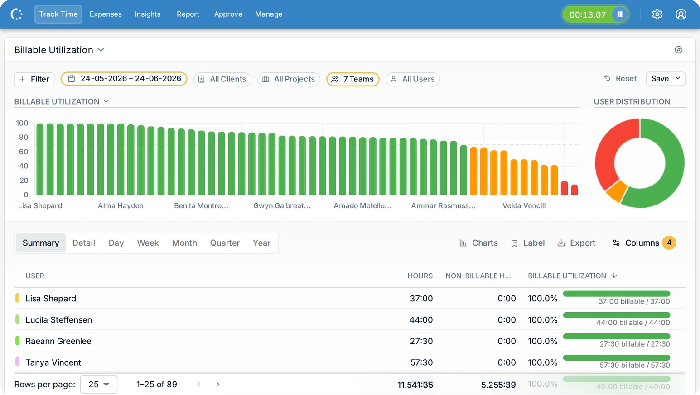Open the All Projects filter
The height and width of the screenshot is (395, 700).
click(x=289, y=79)
